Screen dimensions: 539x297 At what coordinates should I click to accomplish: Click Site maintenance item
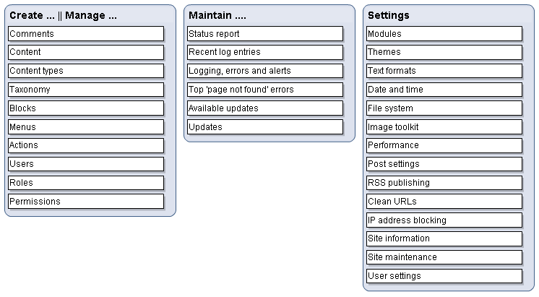[444, 257]
